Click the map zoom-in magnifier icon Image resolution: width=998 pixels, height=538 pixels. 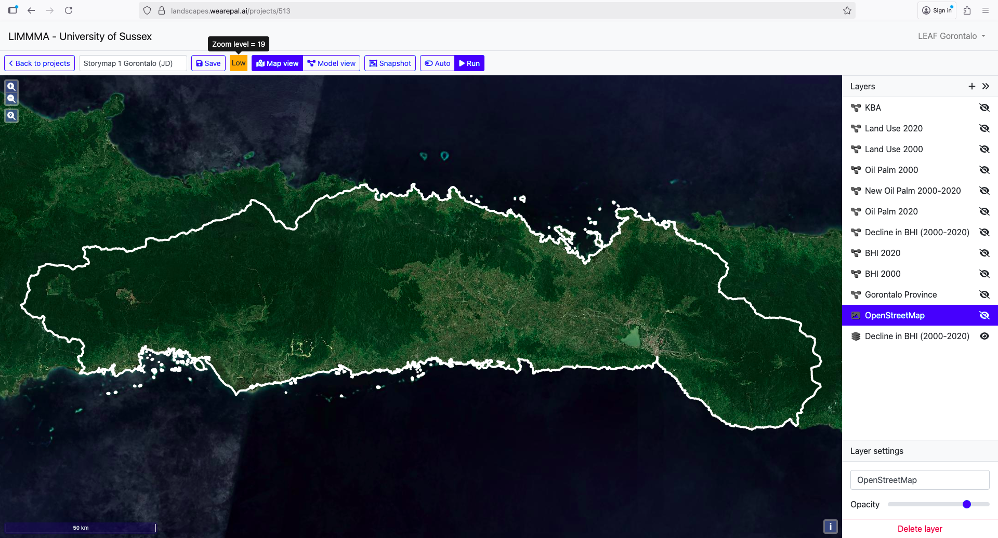tap(11, 87)
